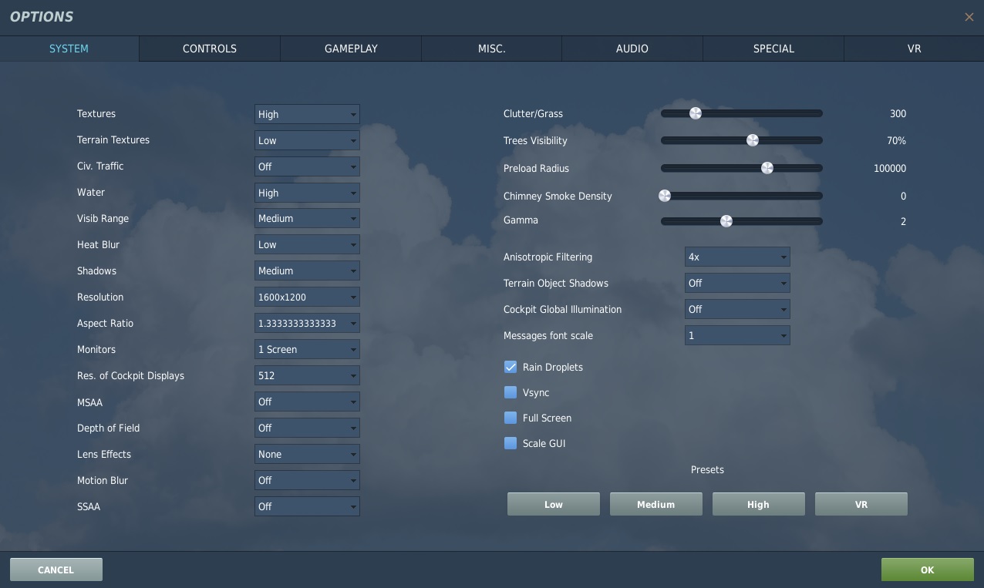This screenshot has height=588, width=984.
Task: Uncheck the Rain Droplets checkbox
Action: click(511, 367)
